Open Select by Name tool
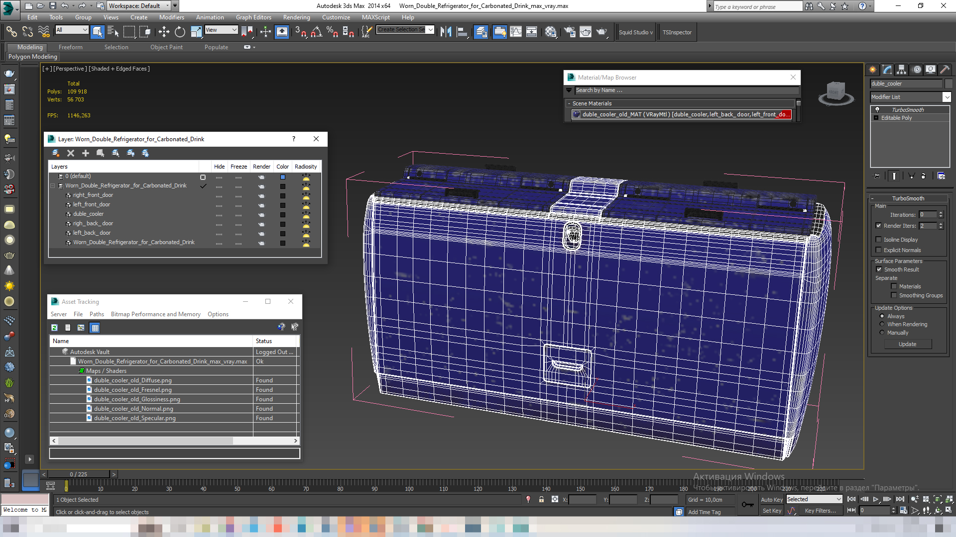The image size is (956, 537). (113, 32)
